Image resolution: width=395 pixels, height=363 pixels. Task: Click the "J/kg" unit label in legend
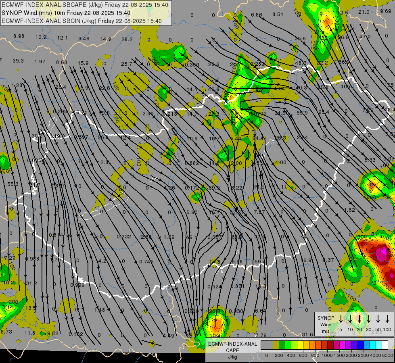coord(232,357)
